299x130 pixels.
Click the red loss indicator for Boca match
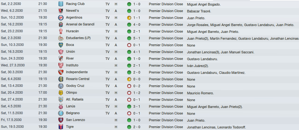(129, 45)
